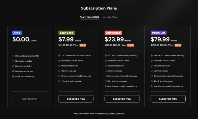Click checkmark beside 'No commercial use'
The image size is (198, 119).
(x=13, y=71)
